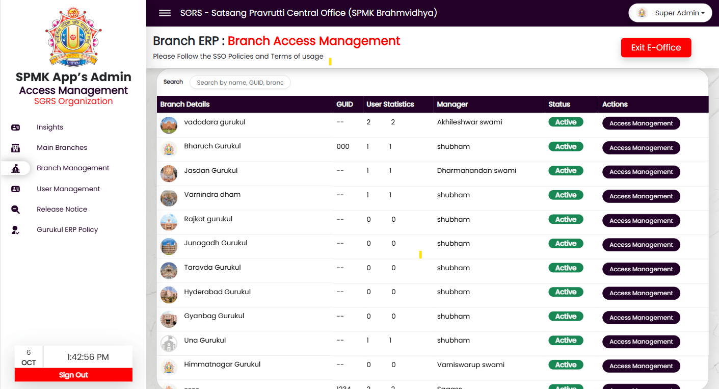Click the Branch Management sidebar icon
The height and width of the screenshot is (389, 719).
[15, 168]
